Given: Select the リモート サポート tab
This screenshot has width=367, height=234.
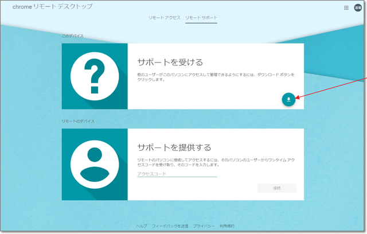Looking at the screenshot, I should [x=201, y=18].
